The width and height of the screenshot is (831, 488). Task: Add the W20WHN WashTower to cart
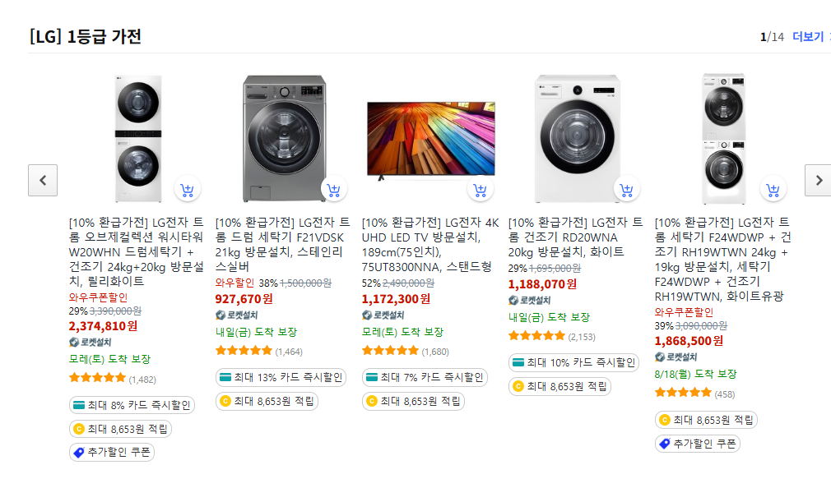tap(188, 191)
